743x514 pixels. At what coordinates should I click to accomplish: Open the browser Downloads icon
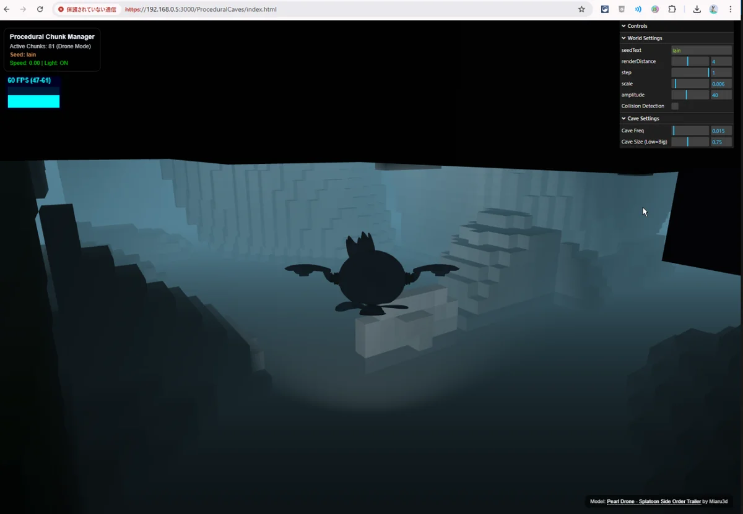pos(697,9)
